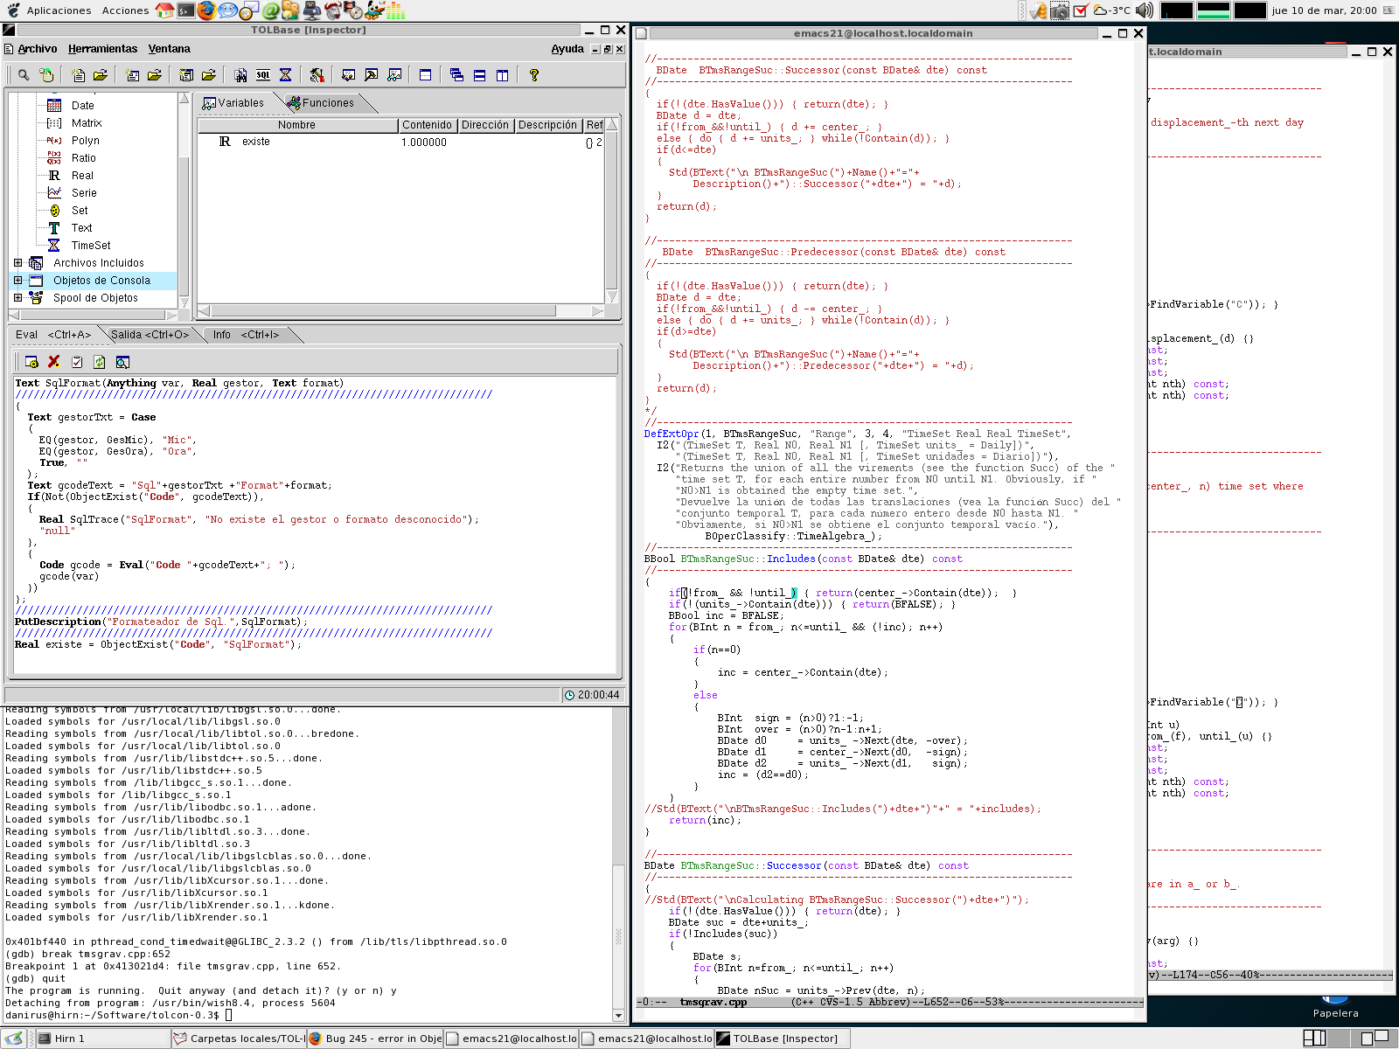The height and width of the screenshot is (1049, 1399).
Task: Expand the Objetos de Consola tree node
Action: pyautogui.click(x=17, y=280)
